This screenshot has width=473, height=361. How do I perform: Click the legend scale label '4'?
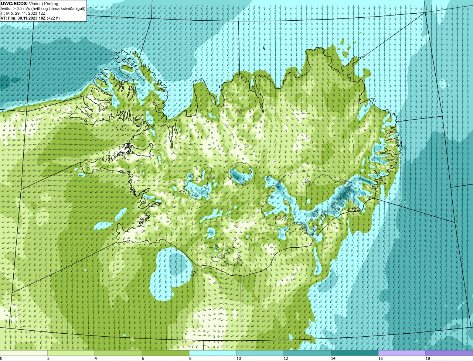coord(96,358)
